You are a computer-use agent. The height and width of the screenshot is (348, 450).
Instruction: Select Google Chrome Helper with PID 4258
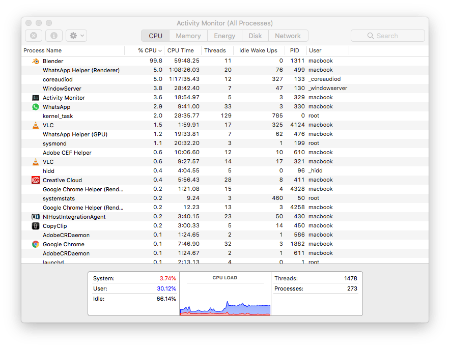(225, 208)
